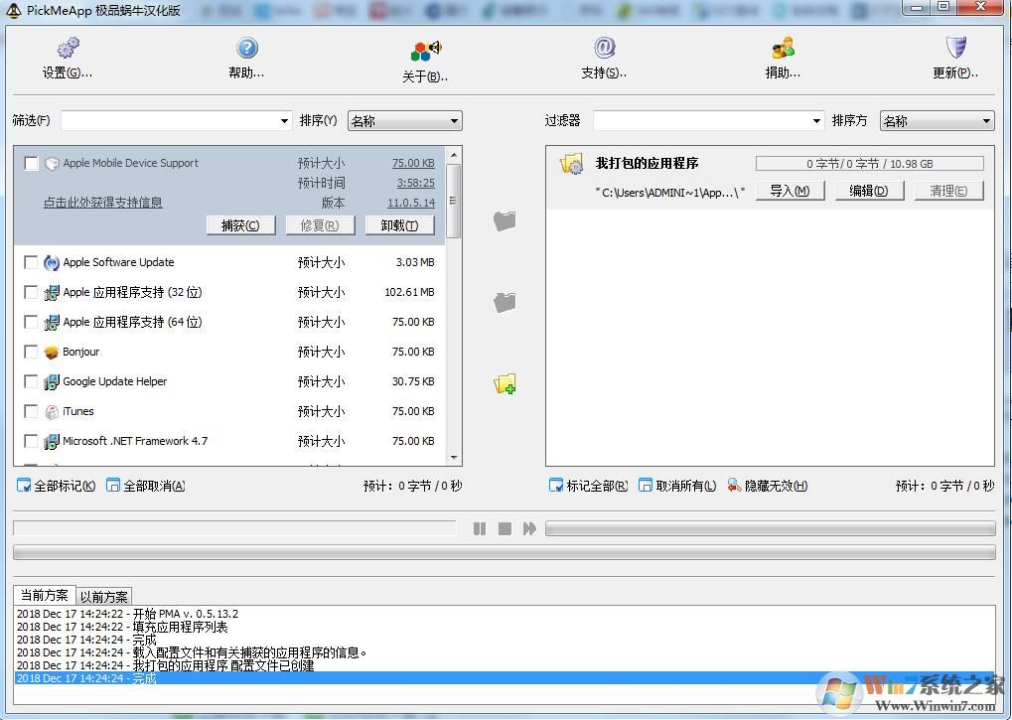Check the Apple Software Update checkbox
Screen dimensions: 1012x720
coord(31,262)
